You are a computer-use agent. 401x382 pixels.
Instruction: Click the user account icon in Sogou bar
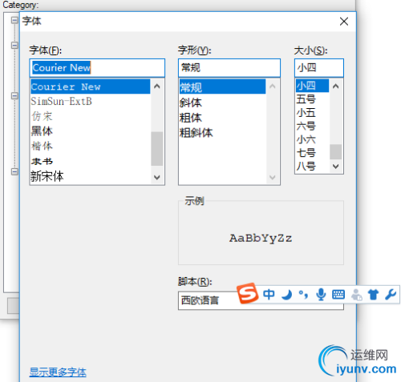356,295
